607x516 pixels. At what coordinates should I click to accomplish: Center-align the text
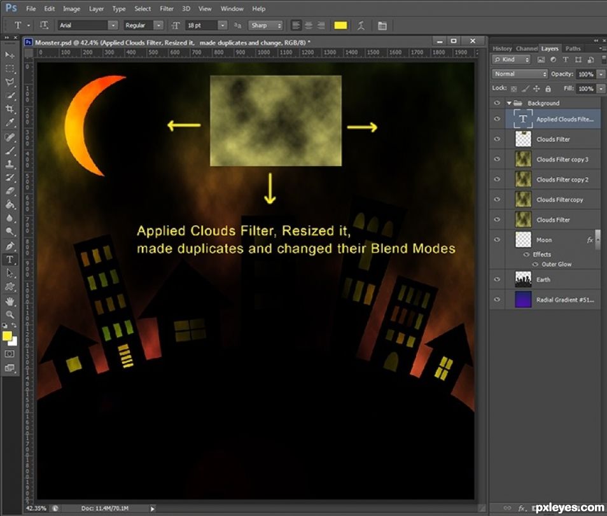coord(309,25)
